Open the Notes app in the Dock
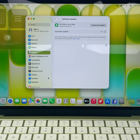The height and width of the screenshot is (140, 140). click(x=80, y=101)
